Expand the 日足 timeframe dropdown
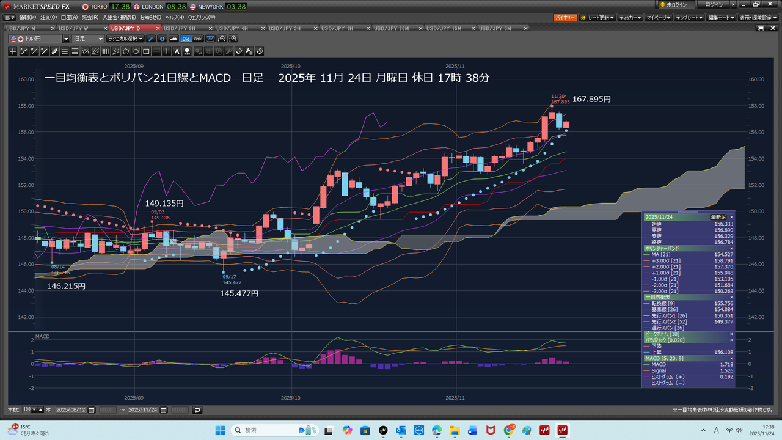Image resolution: width=782 pixels, height=440 pixels. click(89, 38)
